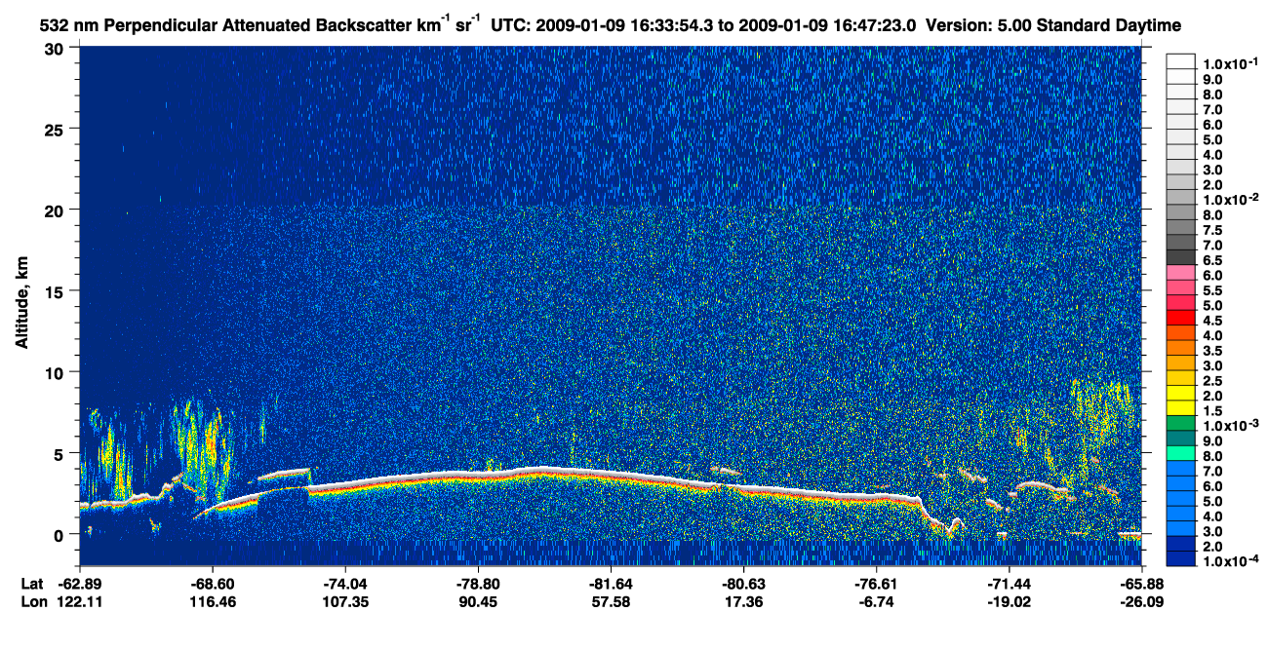Click latitude value -62.89

80,583
